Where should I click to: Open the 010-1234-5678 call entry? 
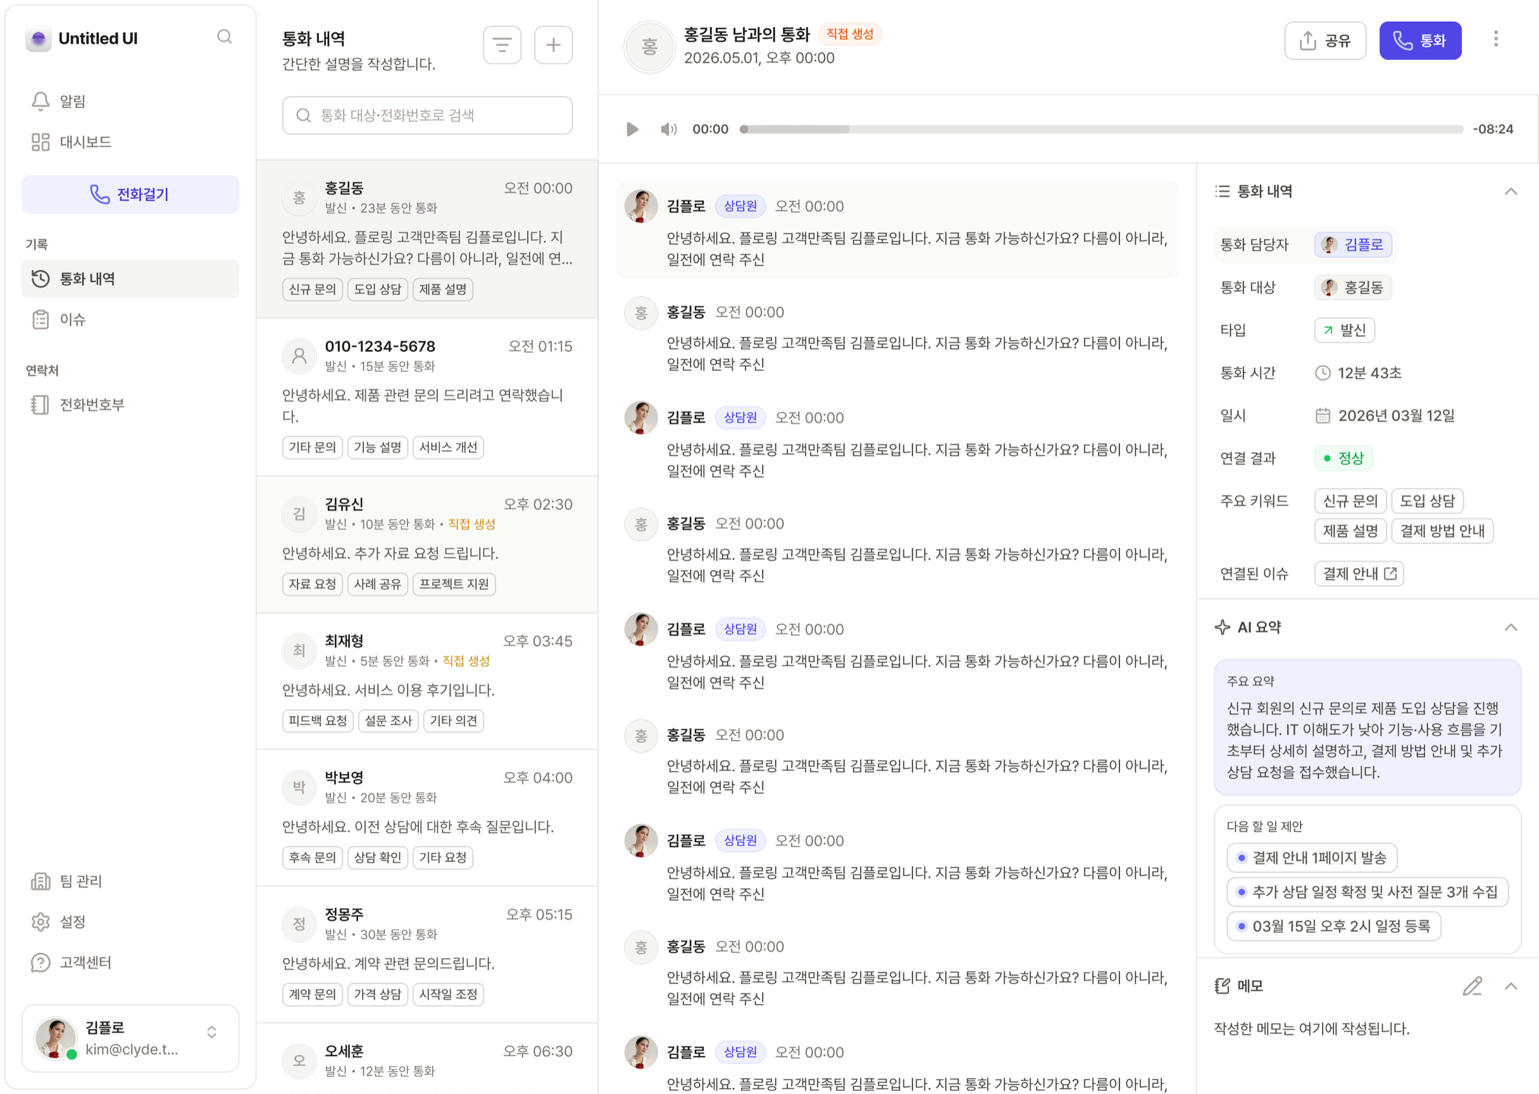(x=427, y=397)
